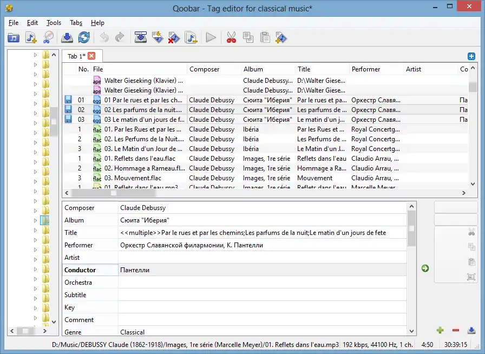Image resolution: width=485 pixels, height=354 pixels.
Task: Click the blue reload arrows icon
Action: (x=84, y=37)
